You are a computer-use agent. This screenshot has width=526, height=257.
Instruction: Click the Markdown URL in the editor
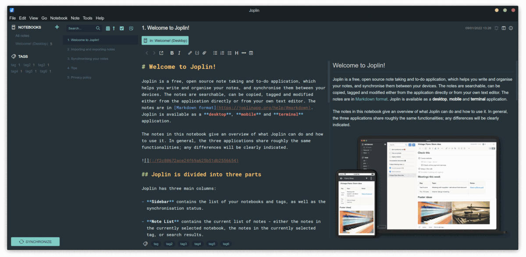coord(264,108)
